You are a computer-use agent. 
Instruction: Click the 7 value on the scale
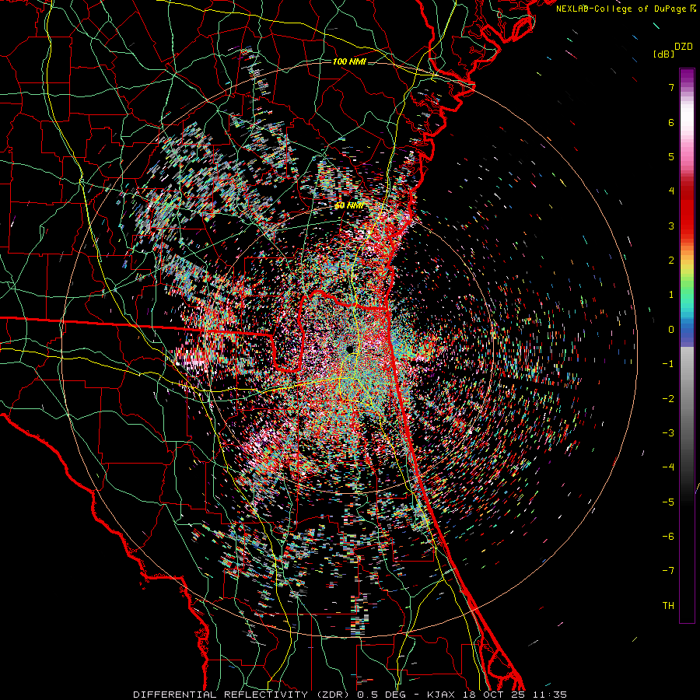(671, 87)
